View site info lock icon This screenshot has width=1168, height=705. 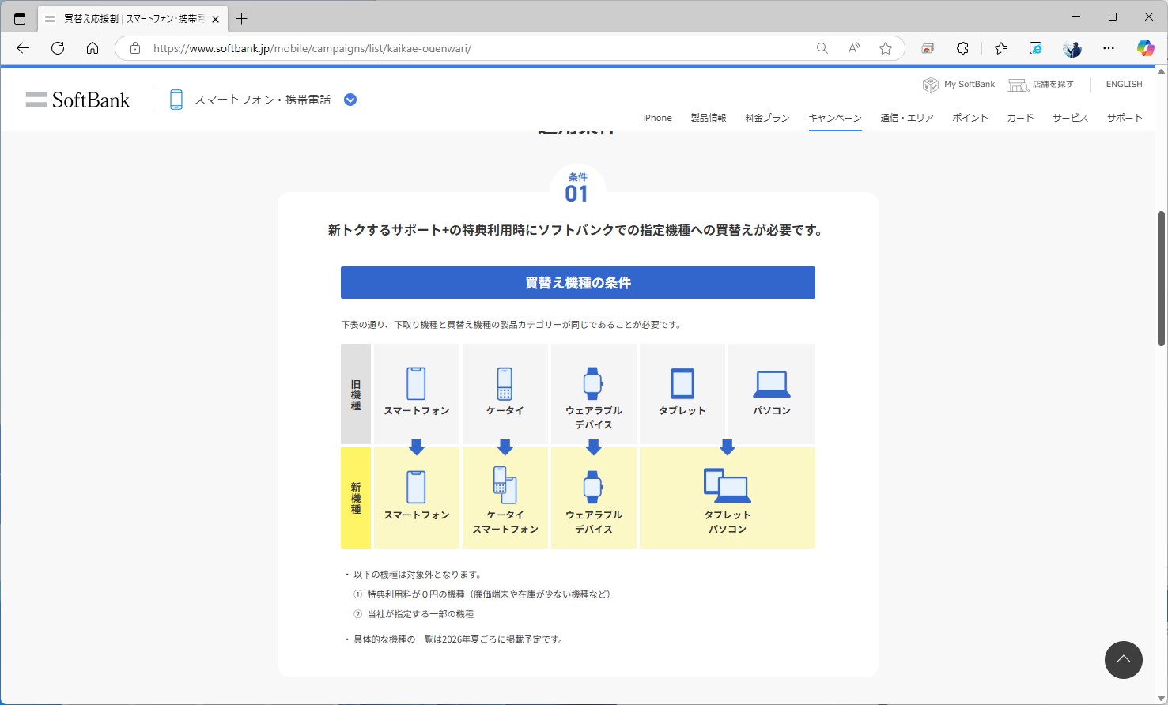135,48
